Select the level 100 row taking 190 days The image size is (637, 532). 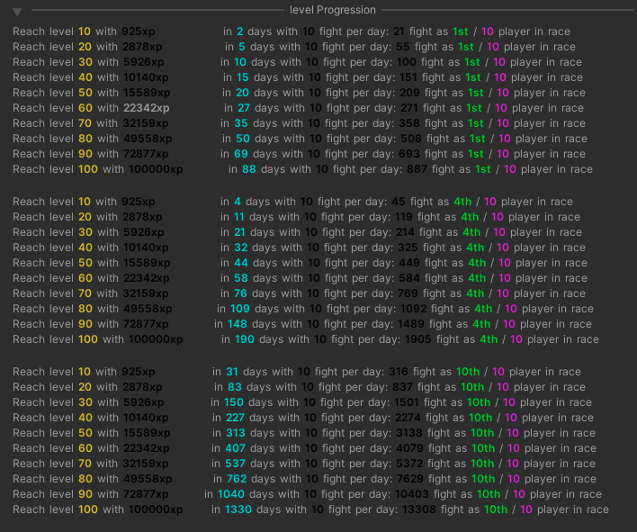pyautogui.click(x=306, y=339)
